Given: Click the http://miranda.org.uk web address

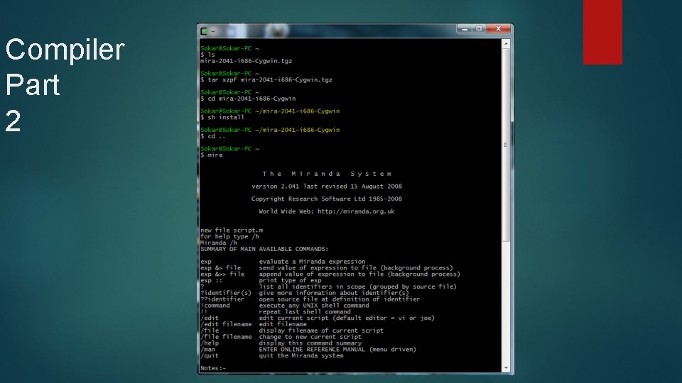Looking at the screenshot, I should click(x=356, y=211).
